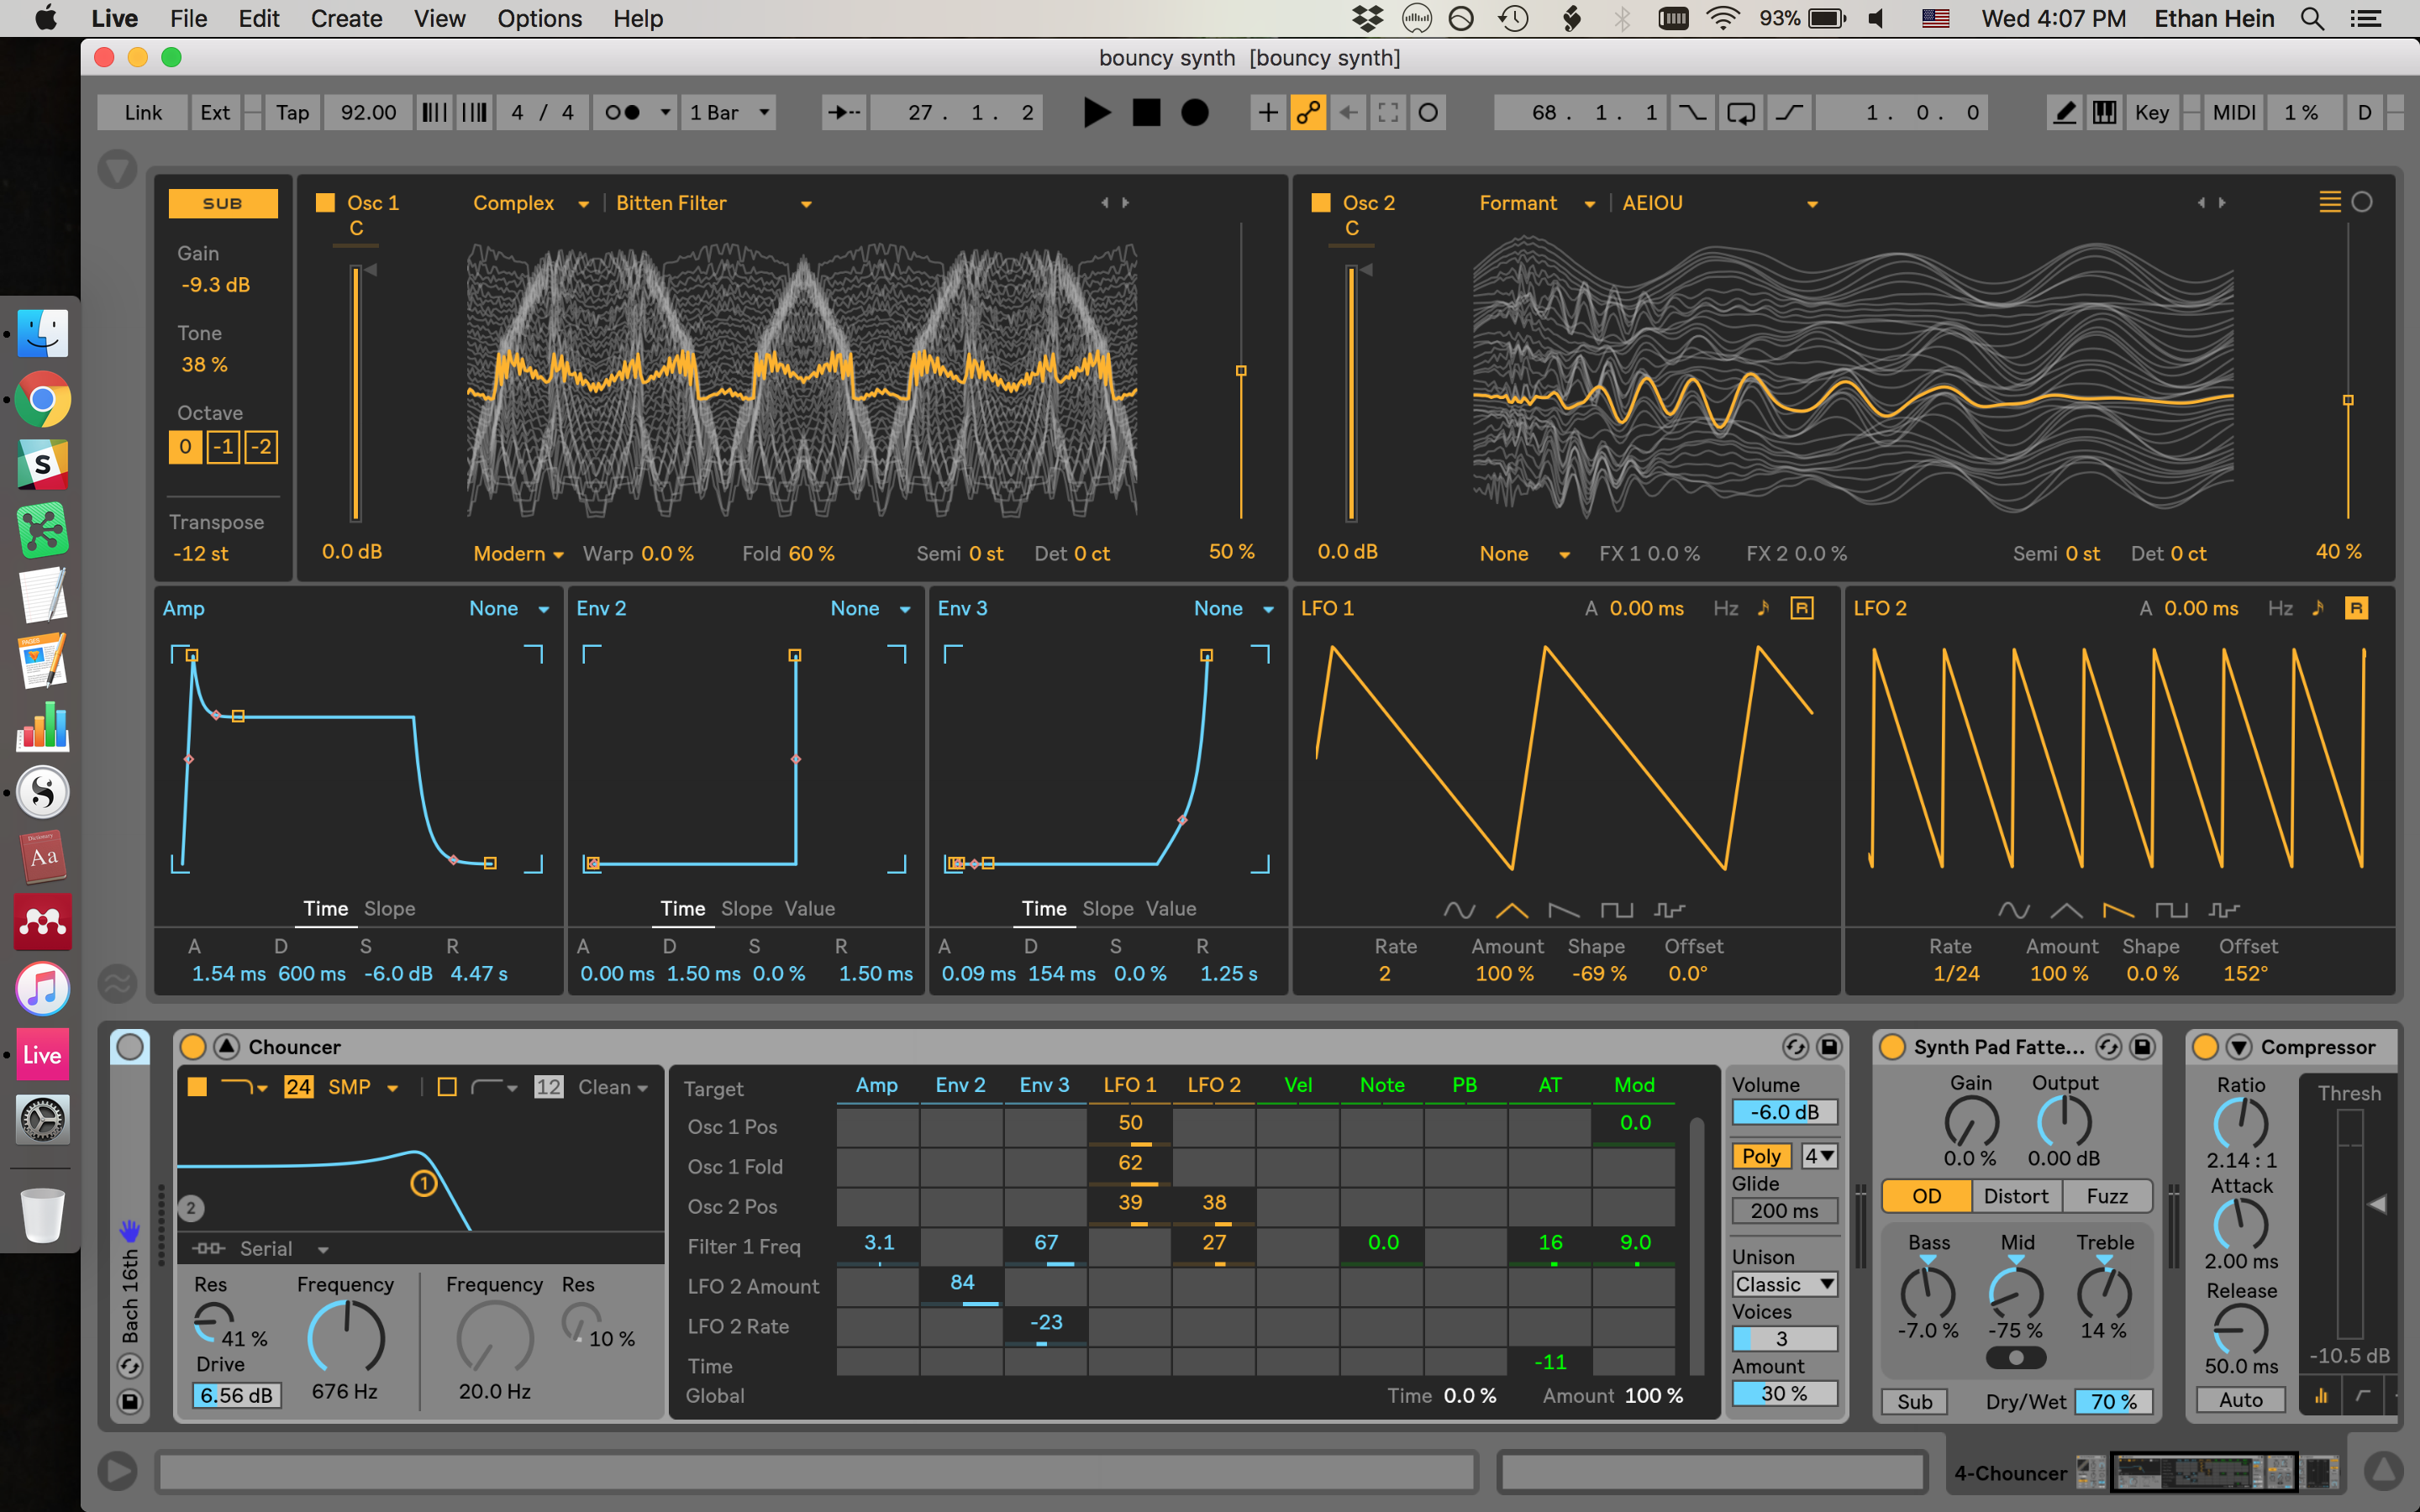Open AEIOU wavetable dropdown
The width and height of the screenshot is (2420, 1512).
(1719, 203)
